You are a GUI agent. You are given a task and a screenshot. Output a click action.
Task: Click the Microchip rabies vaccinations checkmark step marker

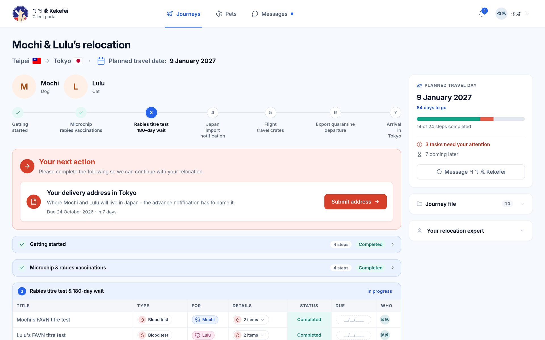tap(81, 112)
